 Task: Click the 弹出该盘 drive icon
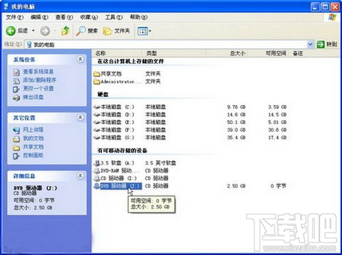16,97
